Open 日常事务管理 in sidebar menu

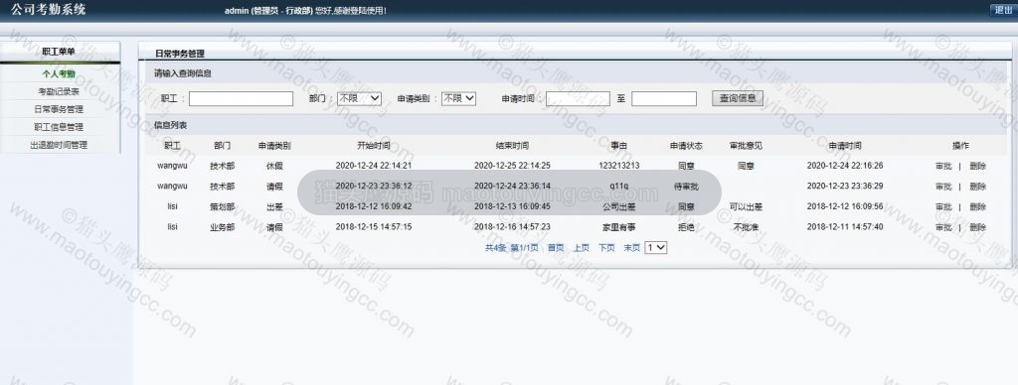59,109
